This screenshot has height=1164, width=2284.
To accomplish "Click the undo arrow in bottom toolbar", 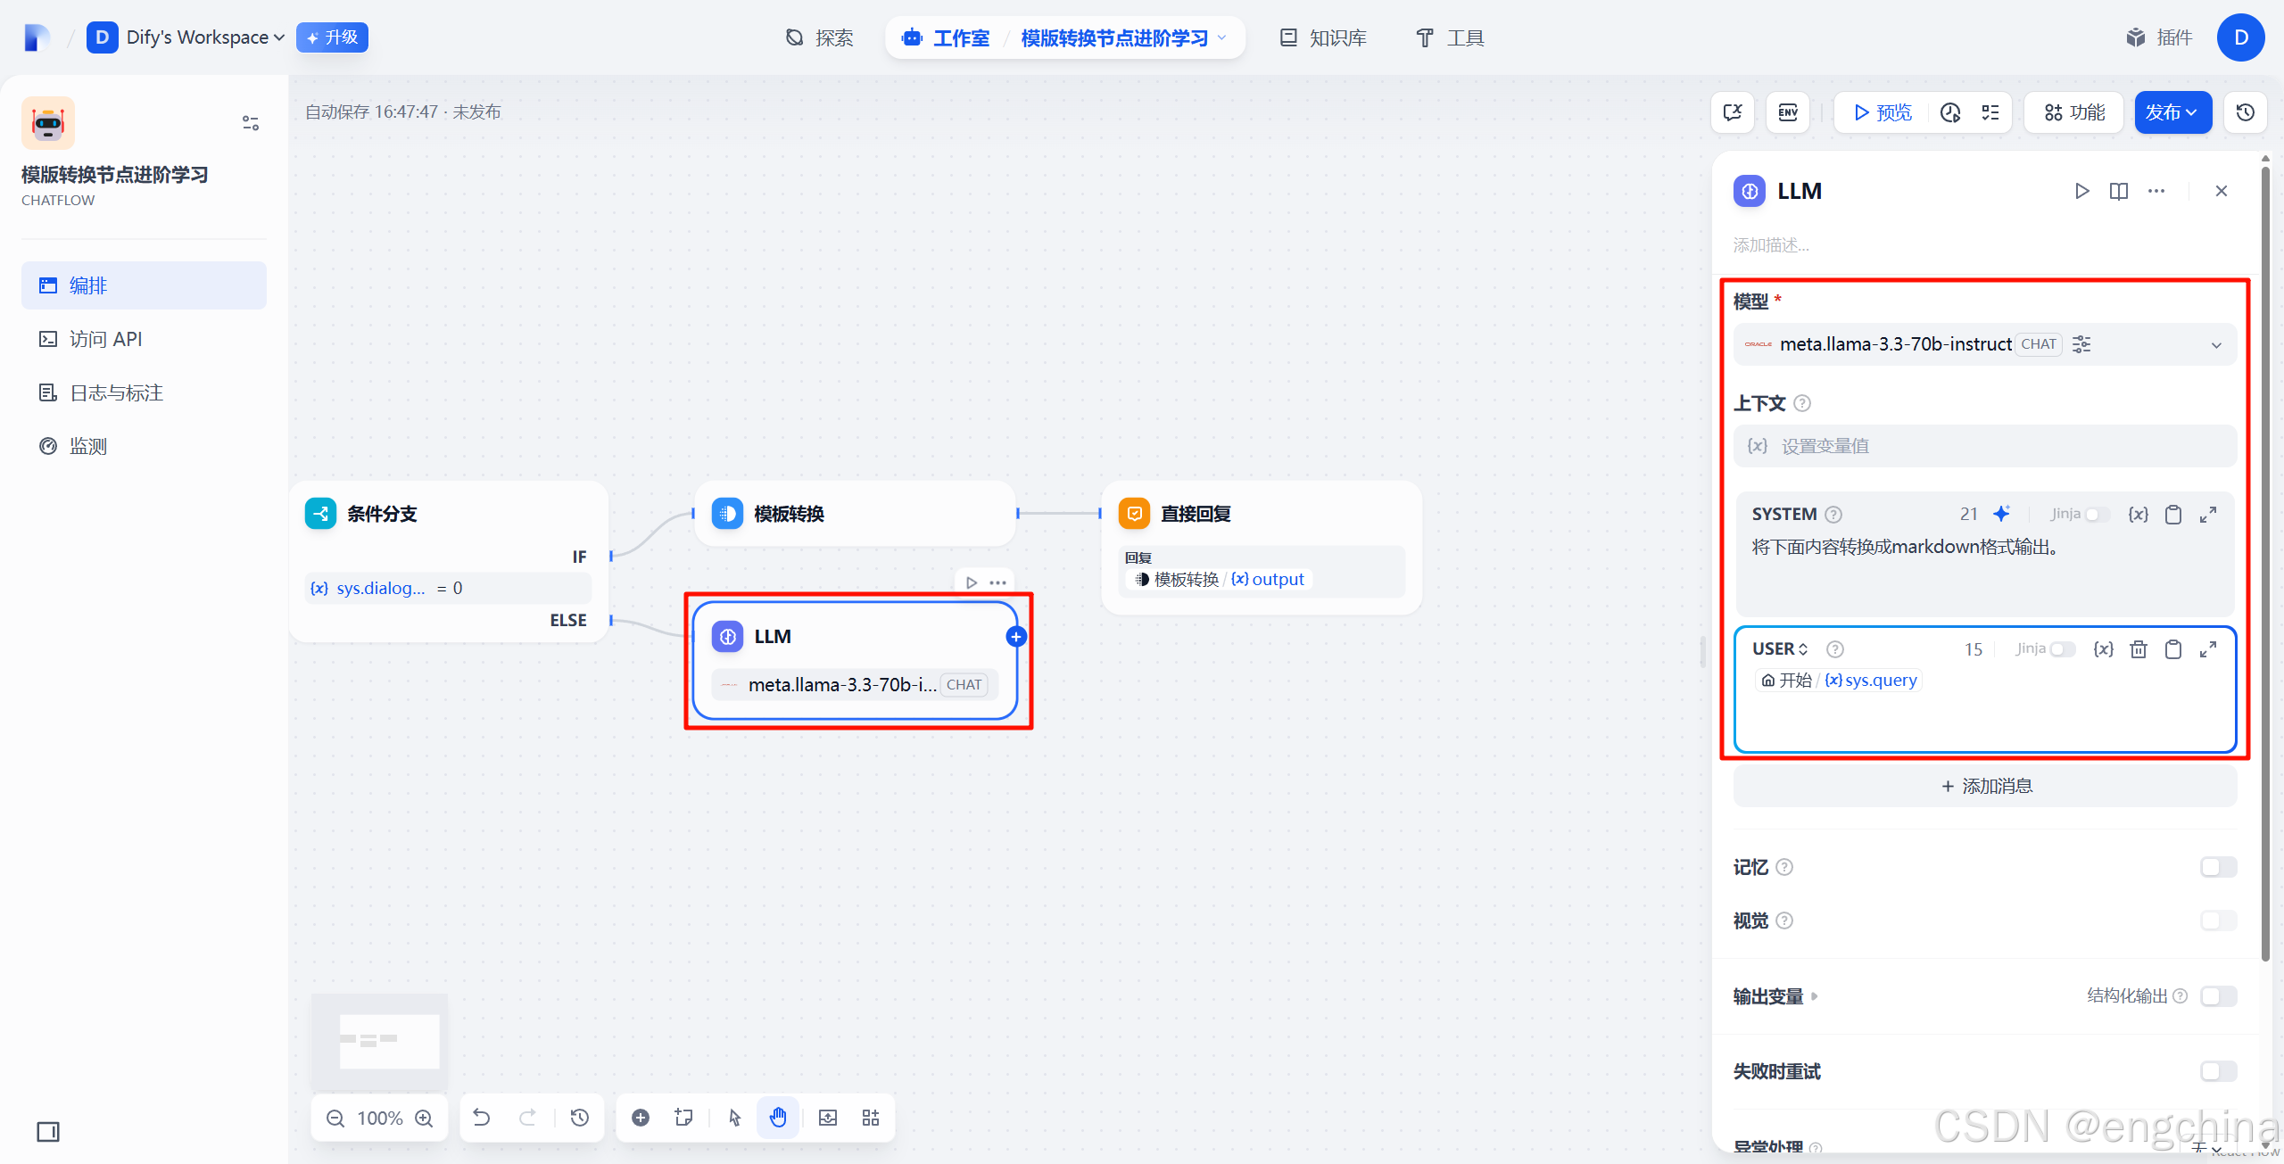I will pyautogui.click(x=482, y=1118).
